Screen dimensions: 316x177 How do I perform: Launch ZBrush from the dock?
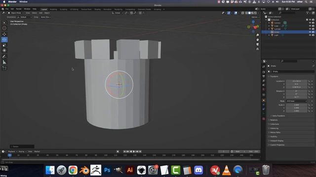96,170
